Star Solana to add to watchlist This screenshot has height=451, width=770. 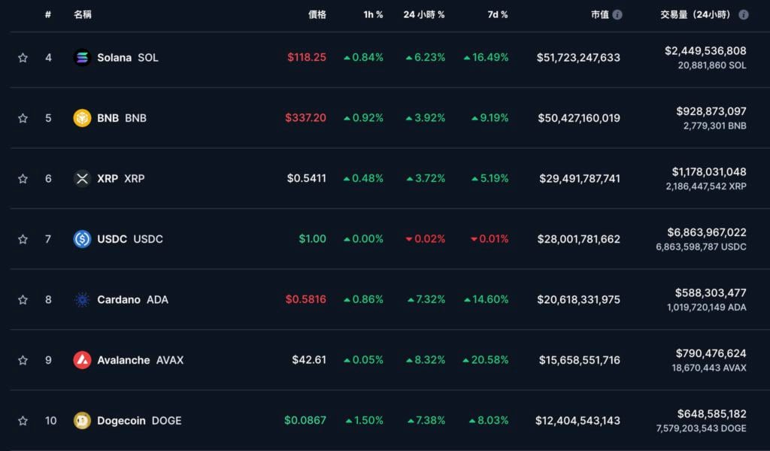(x=23, y=58)
